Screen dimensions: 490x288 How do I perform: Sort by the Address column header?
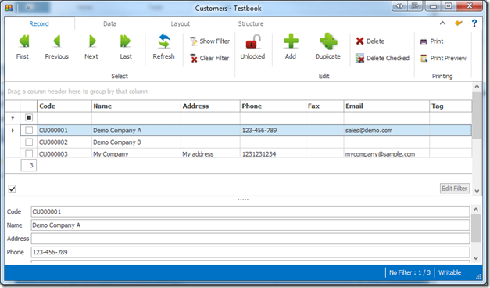[x=210, y=106]
